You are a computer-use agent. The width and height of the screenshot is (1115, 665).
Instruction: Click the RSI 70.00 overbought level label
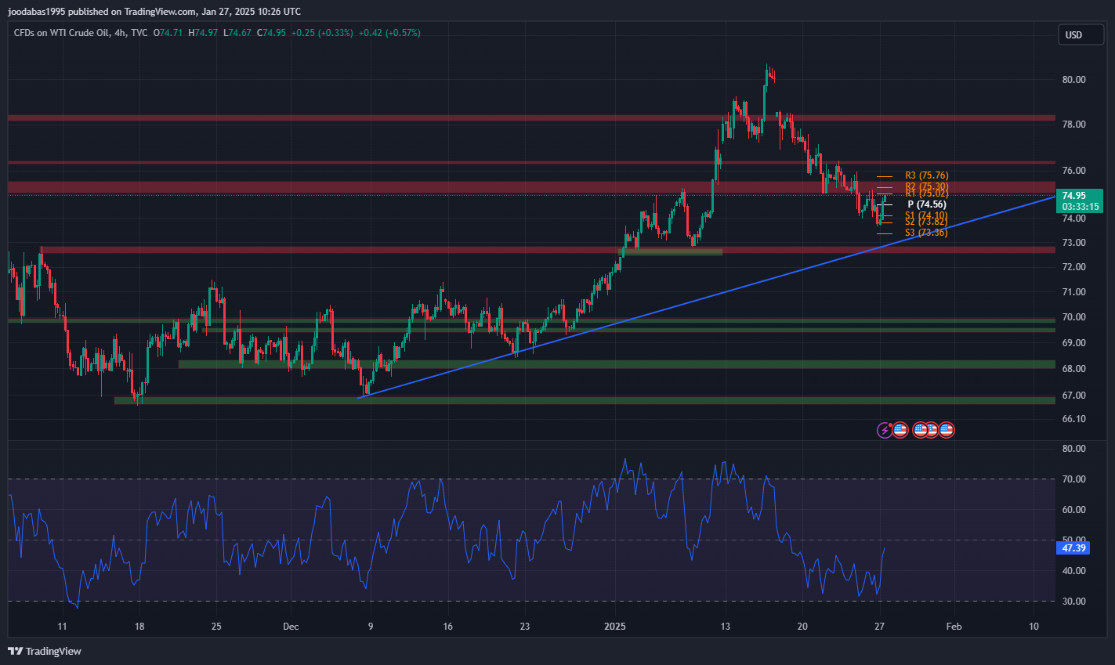[x=1073, y=479]
